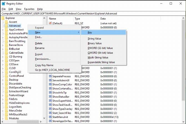The width and height of the screenshot is (186, 124).
Task: Select Multi-String Value in submenu
Action: coord(103,58)
